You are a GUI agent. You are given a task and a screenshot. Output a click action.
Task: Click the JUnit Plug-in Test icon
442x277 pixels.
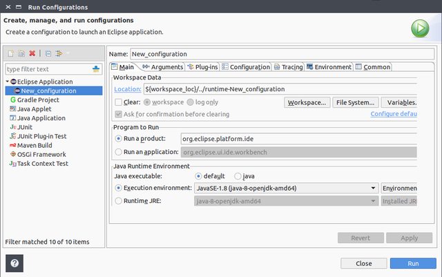pos(13,136)
